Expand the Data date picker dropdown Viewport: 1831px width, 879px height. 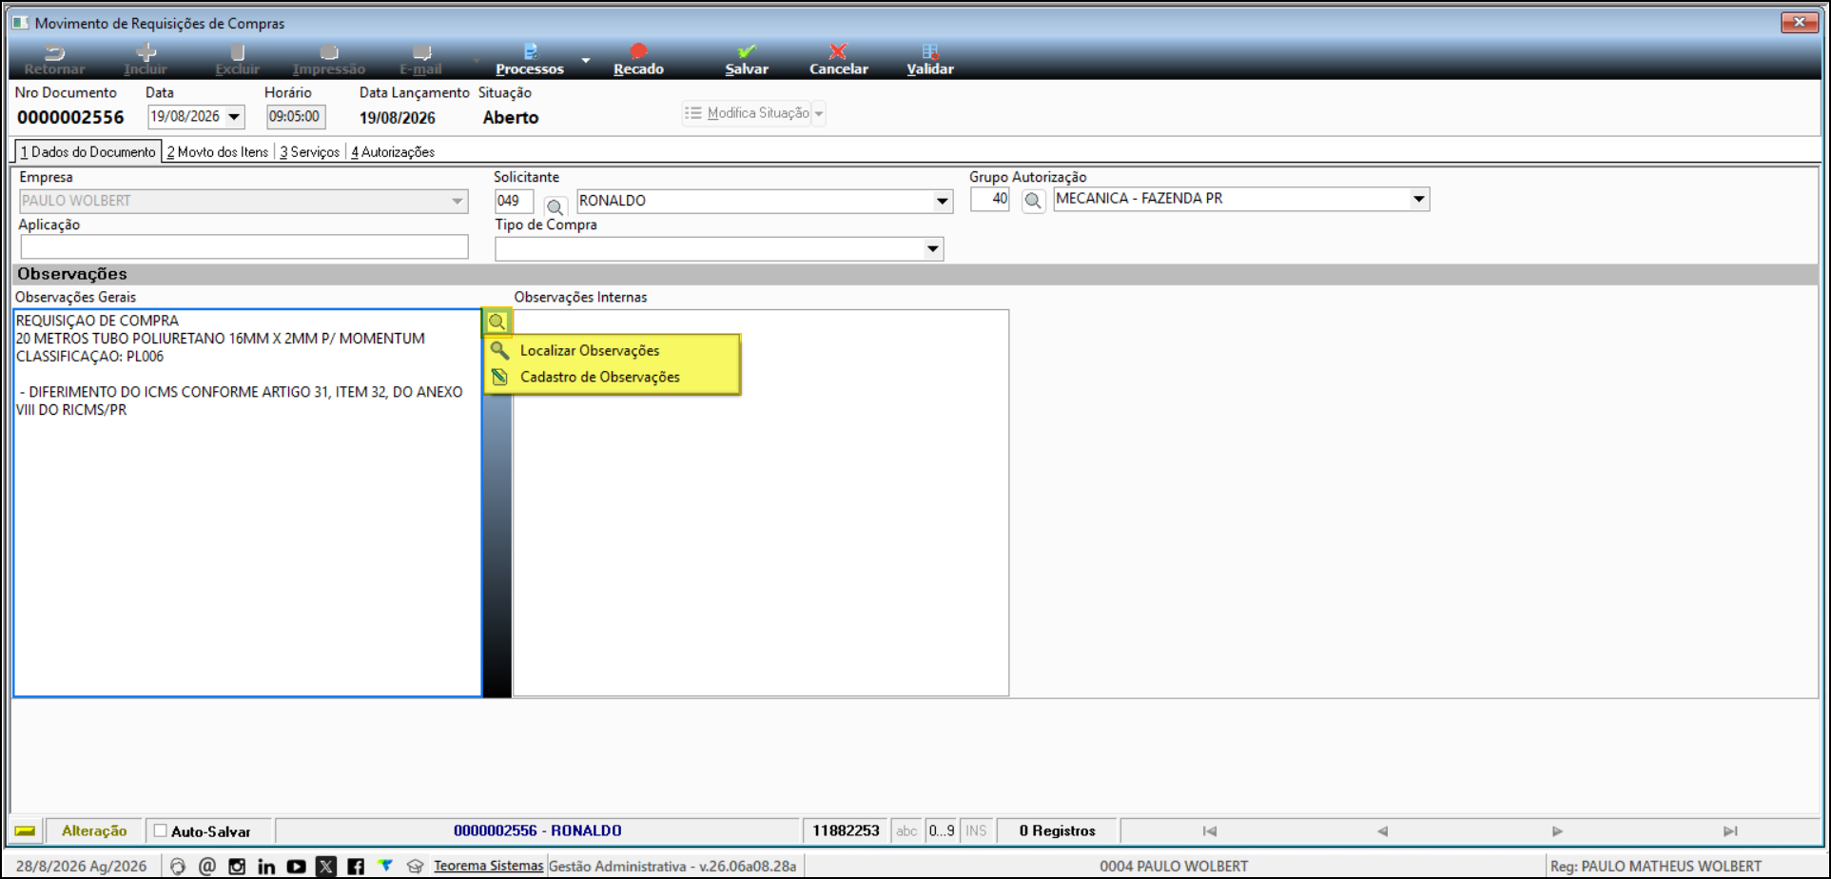pyautogui.click(x=234, y=117)
